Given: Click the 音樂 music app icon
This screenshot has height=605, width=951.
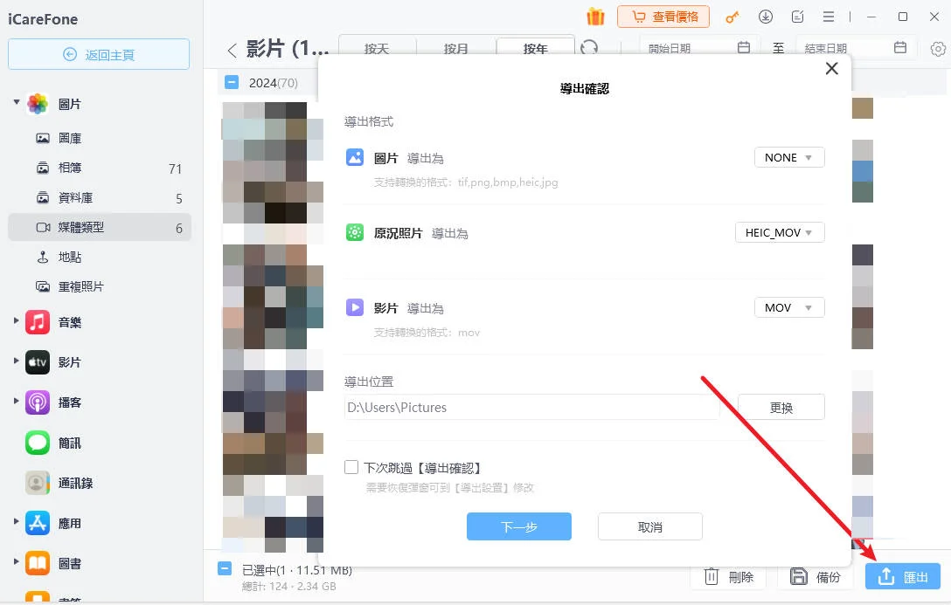Looking at the screenshot, I should click(38, 322).
